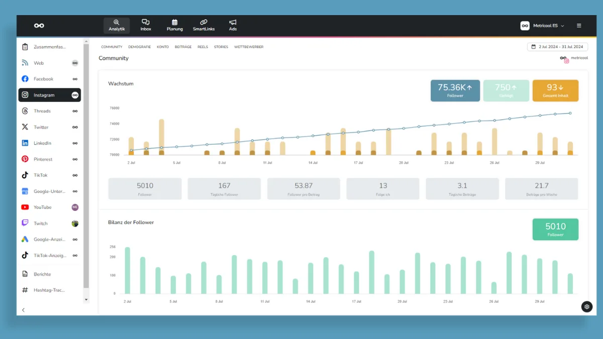Image resolution: width=603 pixels, height=339 pixels.
Task: Select TikTok in the sidebar
Action: click(x=50, y=175)
